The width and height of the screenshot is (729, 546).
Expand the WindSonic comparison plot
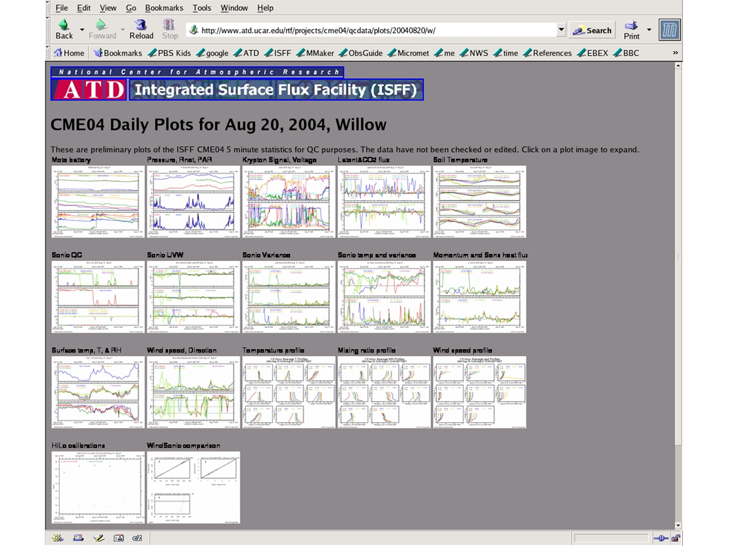194,487
